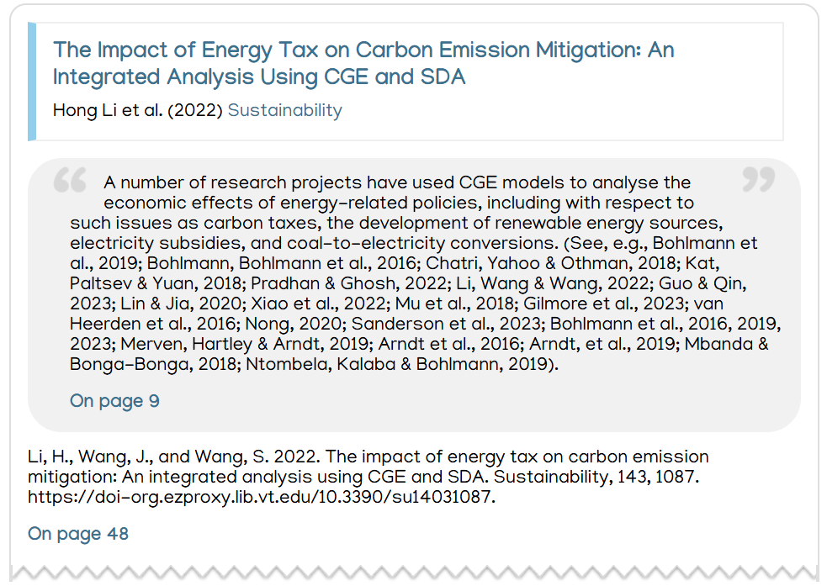The width and height of the screenshot is (827, 586).
Task: Click the quote's first line about CGE models
Action: click(x=396, y=182)
